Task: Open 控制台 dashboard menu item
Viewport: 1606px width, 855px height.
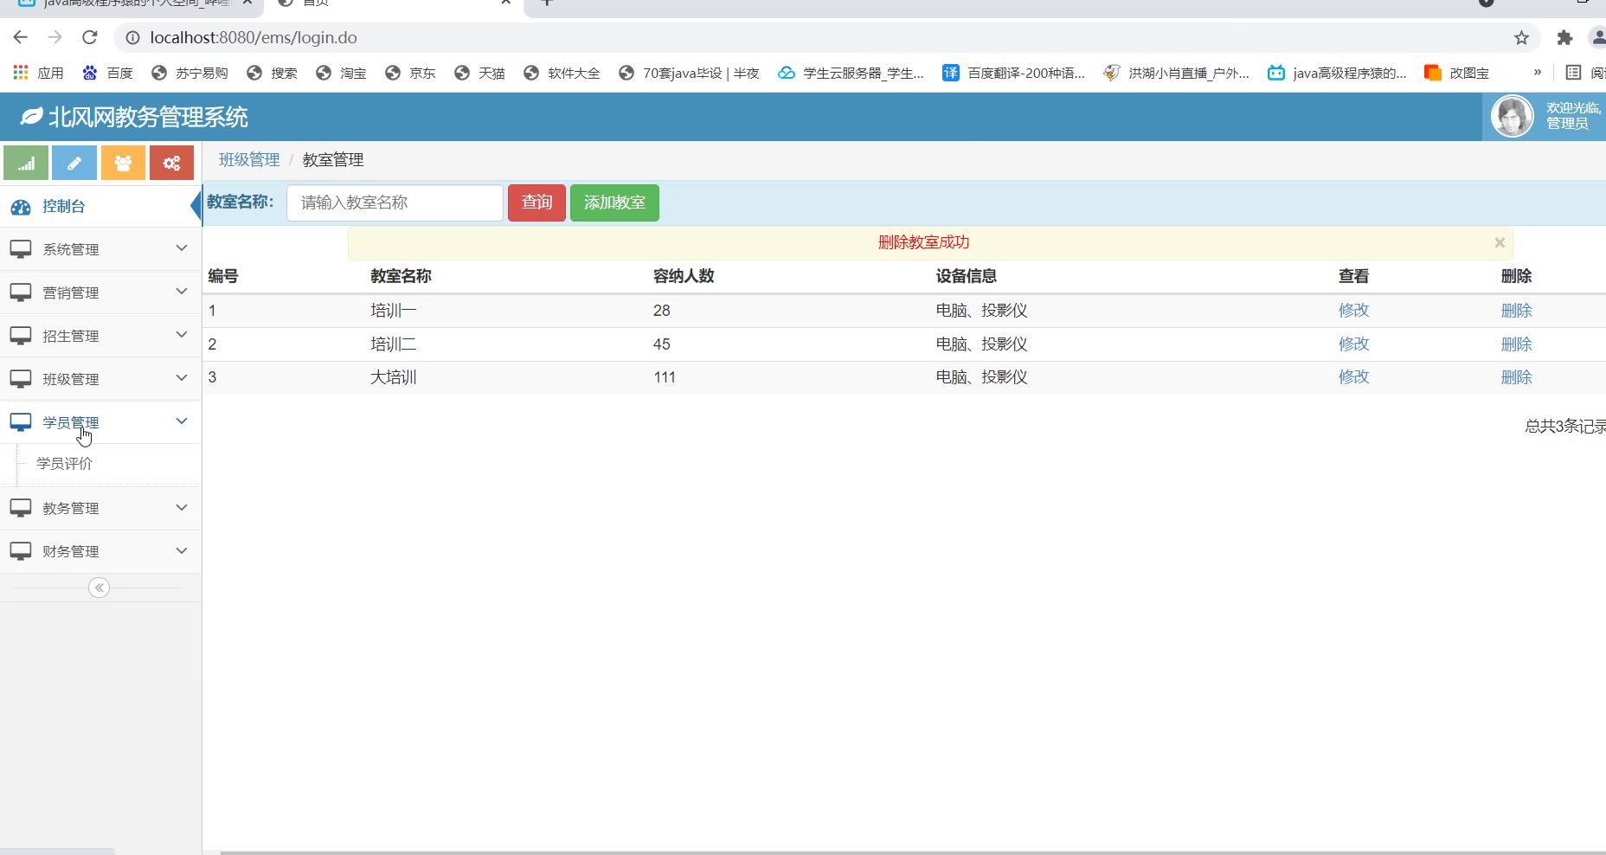Action: (x=64, y=207)
